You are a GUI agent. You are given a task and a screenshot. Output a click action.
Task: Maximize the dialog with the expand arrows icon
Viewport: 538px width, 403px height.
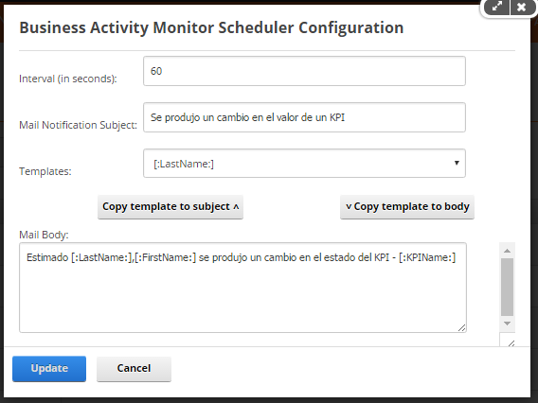497,7
